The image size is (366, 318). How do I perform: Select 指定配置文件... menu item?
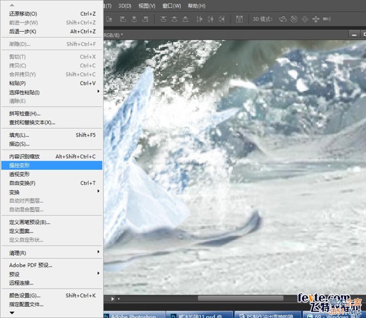coord(52,304)
